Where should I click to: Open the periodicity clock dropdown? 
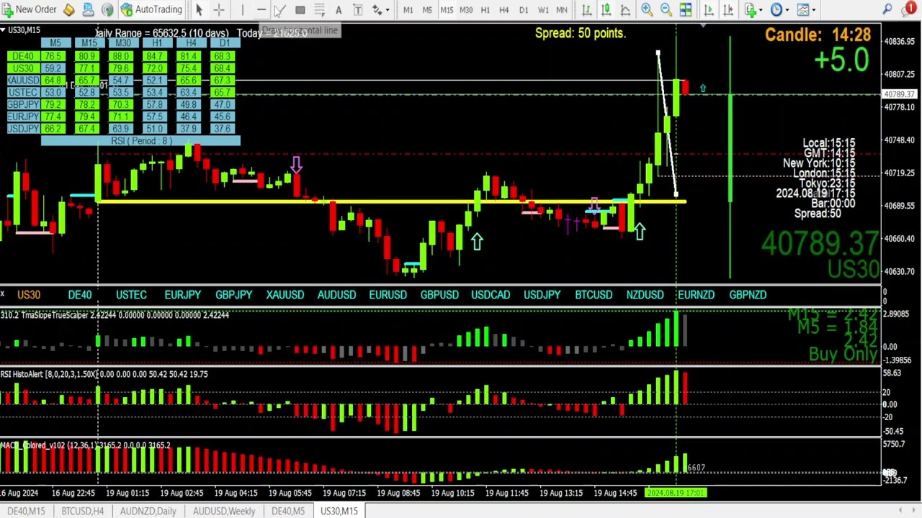pyautogui.click(x=780, y=9)
